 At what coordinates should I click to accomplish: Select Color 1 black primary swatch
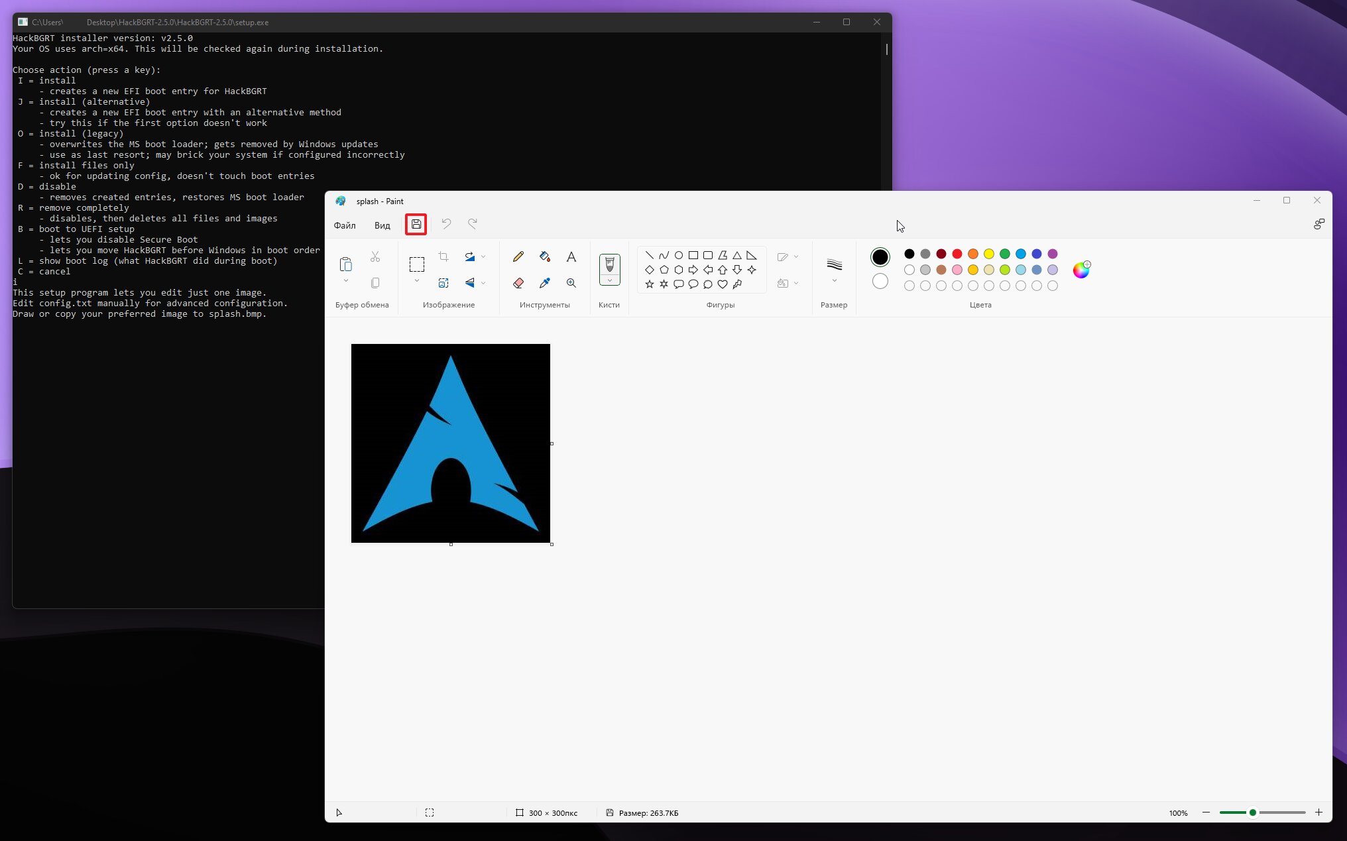coord(880,257)
